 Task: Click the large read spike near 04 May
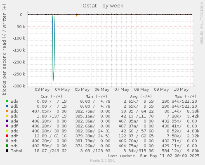tap(53, 48)
